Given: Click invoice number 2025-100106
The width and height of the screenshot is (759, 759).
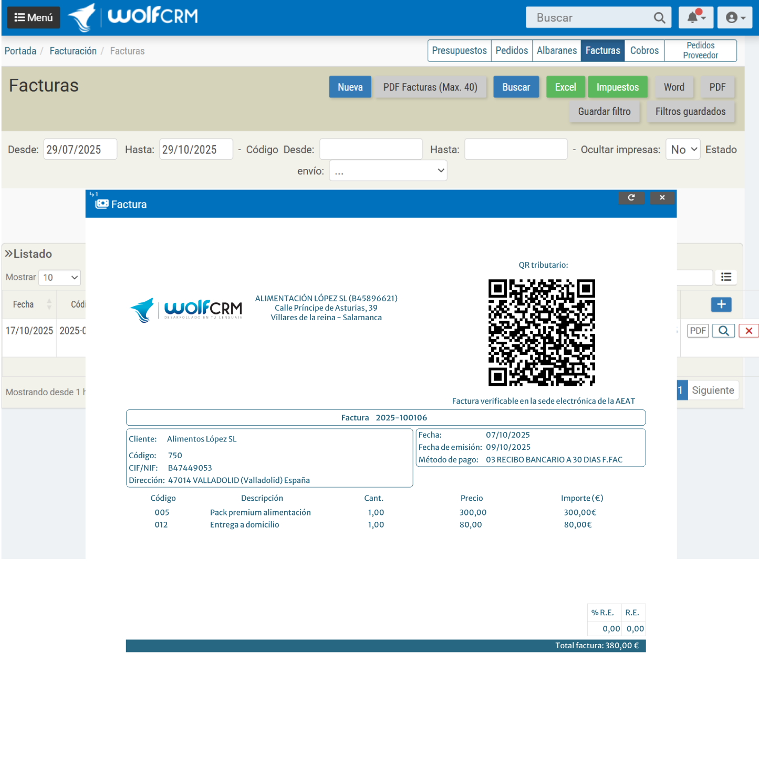Looking at the screenshot, I should pyautogui.click(x=401, y=418).
